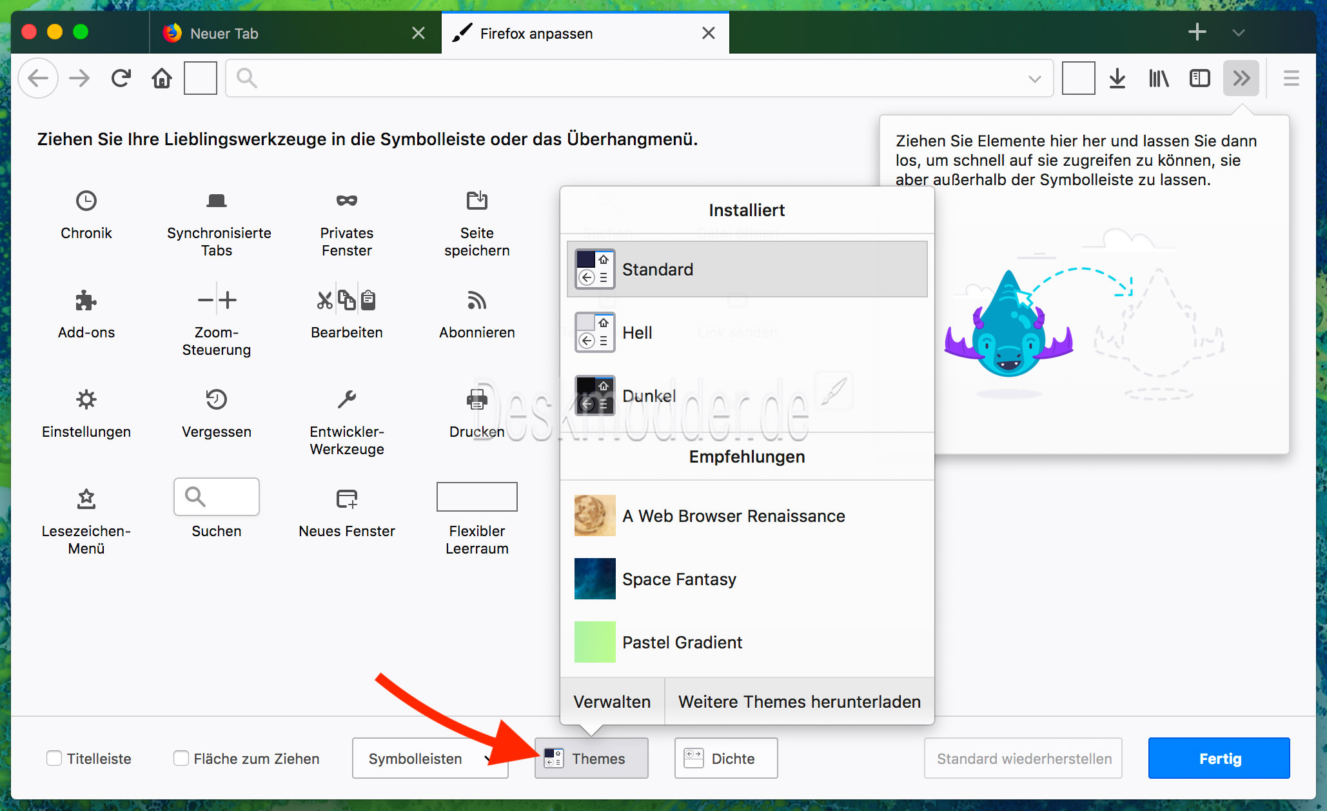1327x811 pixels.
Task: Select the Privates Fenster mask icon
Action: 347,201
